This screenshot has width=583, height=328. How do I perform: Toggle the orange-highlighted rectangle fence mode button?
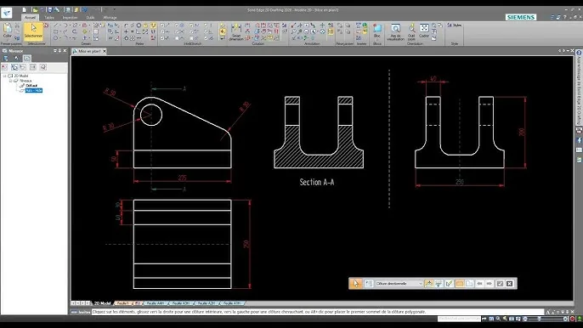459,283
